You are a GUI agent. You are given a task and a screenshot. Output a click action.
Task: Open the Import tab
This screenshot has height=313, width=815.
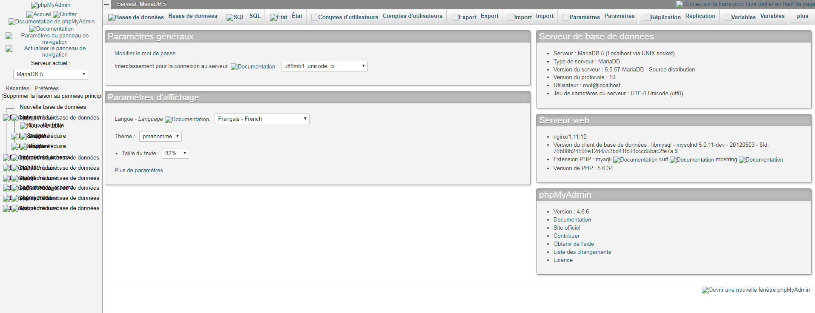531,17
